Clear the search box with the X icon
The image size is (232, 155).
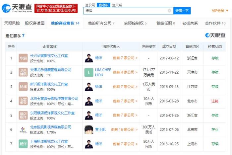click(x=169, y=11)
